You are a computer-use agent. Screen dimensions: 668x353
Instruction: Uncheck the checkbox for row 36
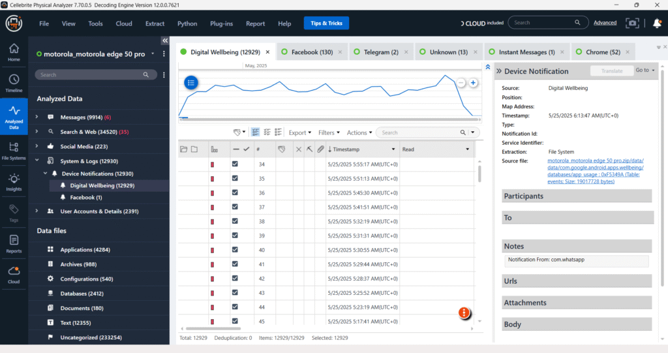click(235, 192)
